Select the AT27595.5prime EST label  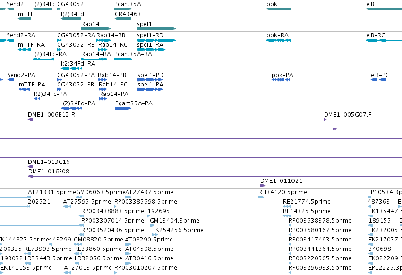[87, 202]
